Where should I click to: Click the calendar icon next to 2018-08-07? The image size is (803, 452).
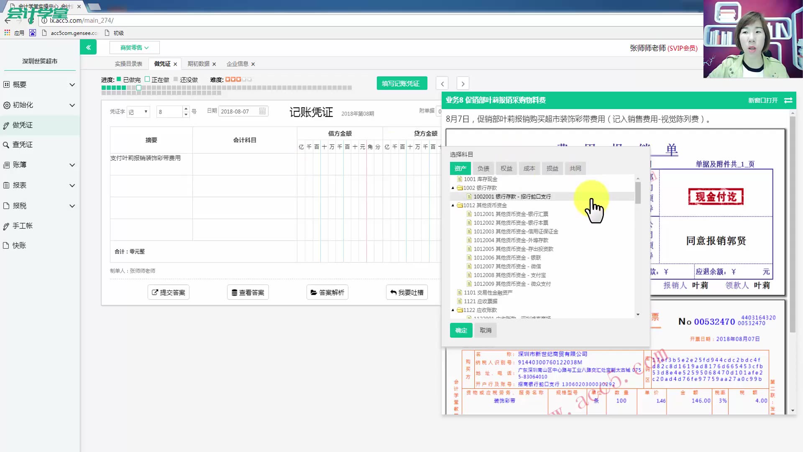(x=262, y=111)
